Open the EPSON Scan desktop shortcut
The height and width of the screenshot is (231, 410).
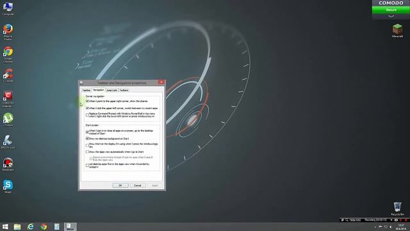tap(8, 142)
